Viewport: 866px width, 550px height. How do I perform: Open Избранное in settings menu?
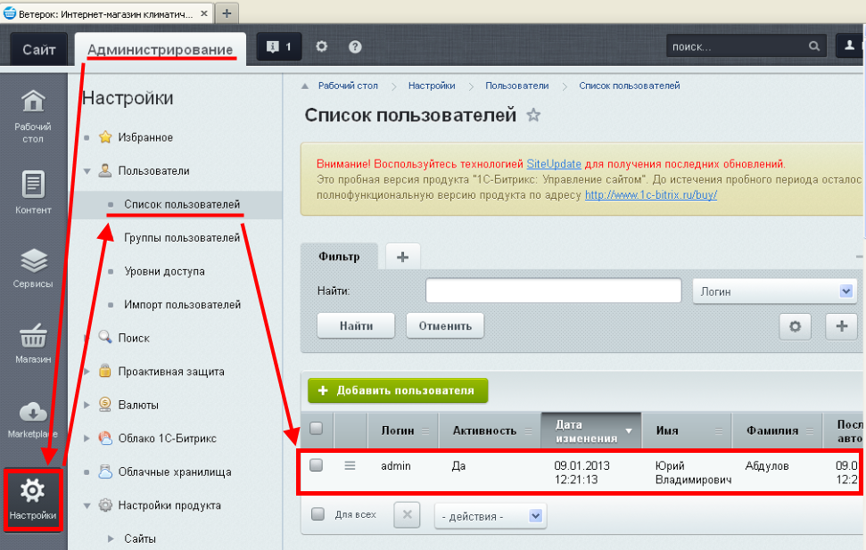click(145, 137)
